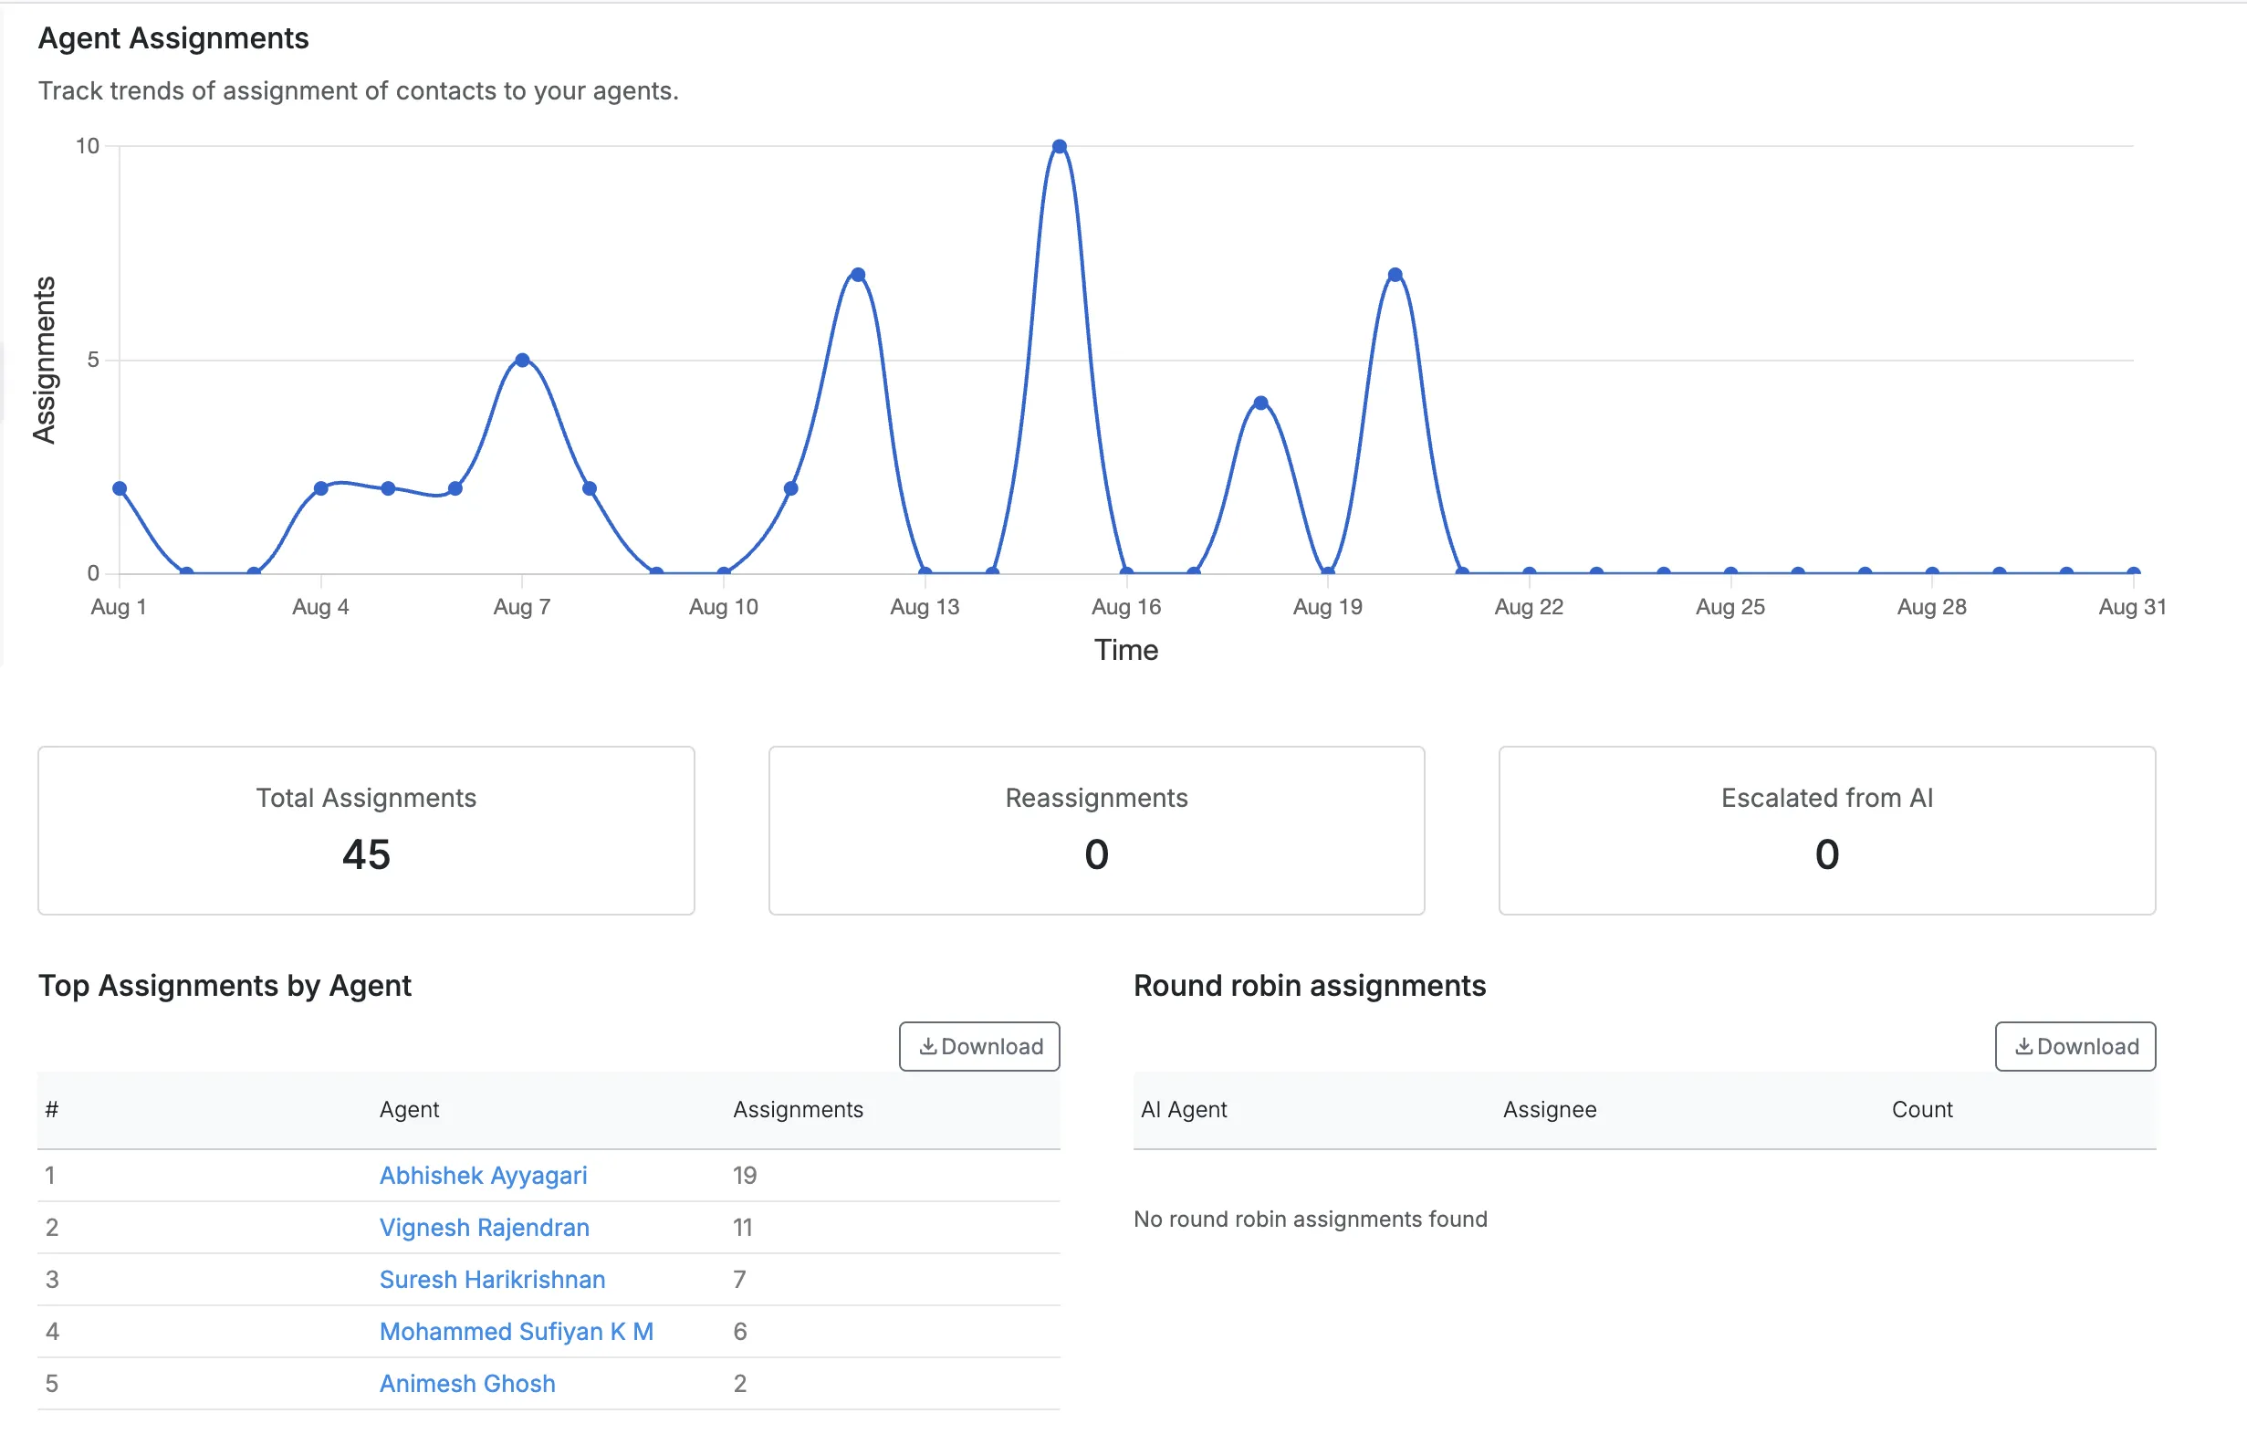Open Suresh Harikrishnan agent link
The width and height of the screenshot is (2247, 1455).
492,1280
